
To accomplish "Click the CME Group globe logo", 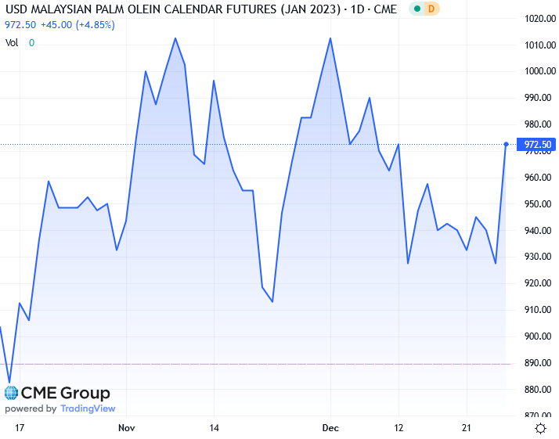I will point(12,393).
